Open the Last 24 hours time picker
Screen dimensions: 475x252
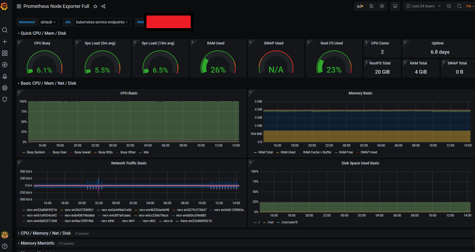tap(423, 6)
